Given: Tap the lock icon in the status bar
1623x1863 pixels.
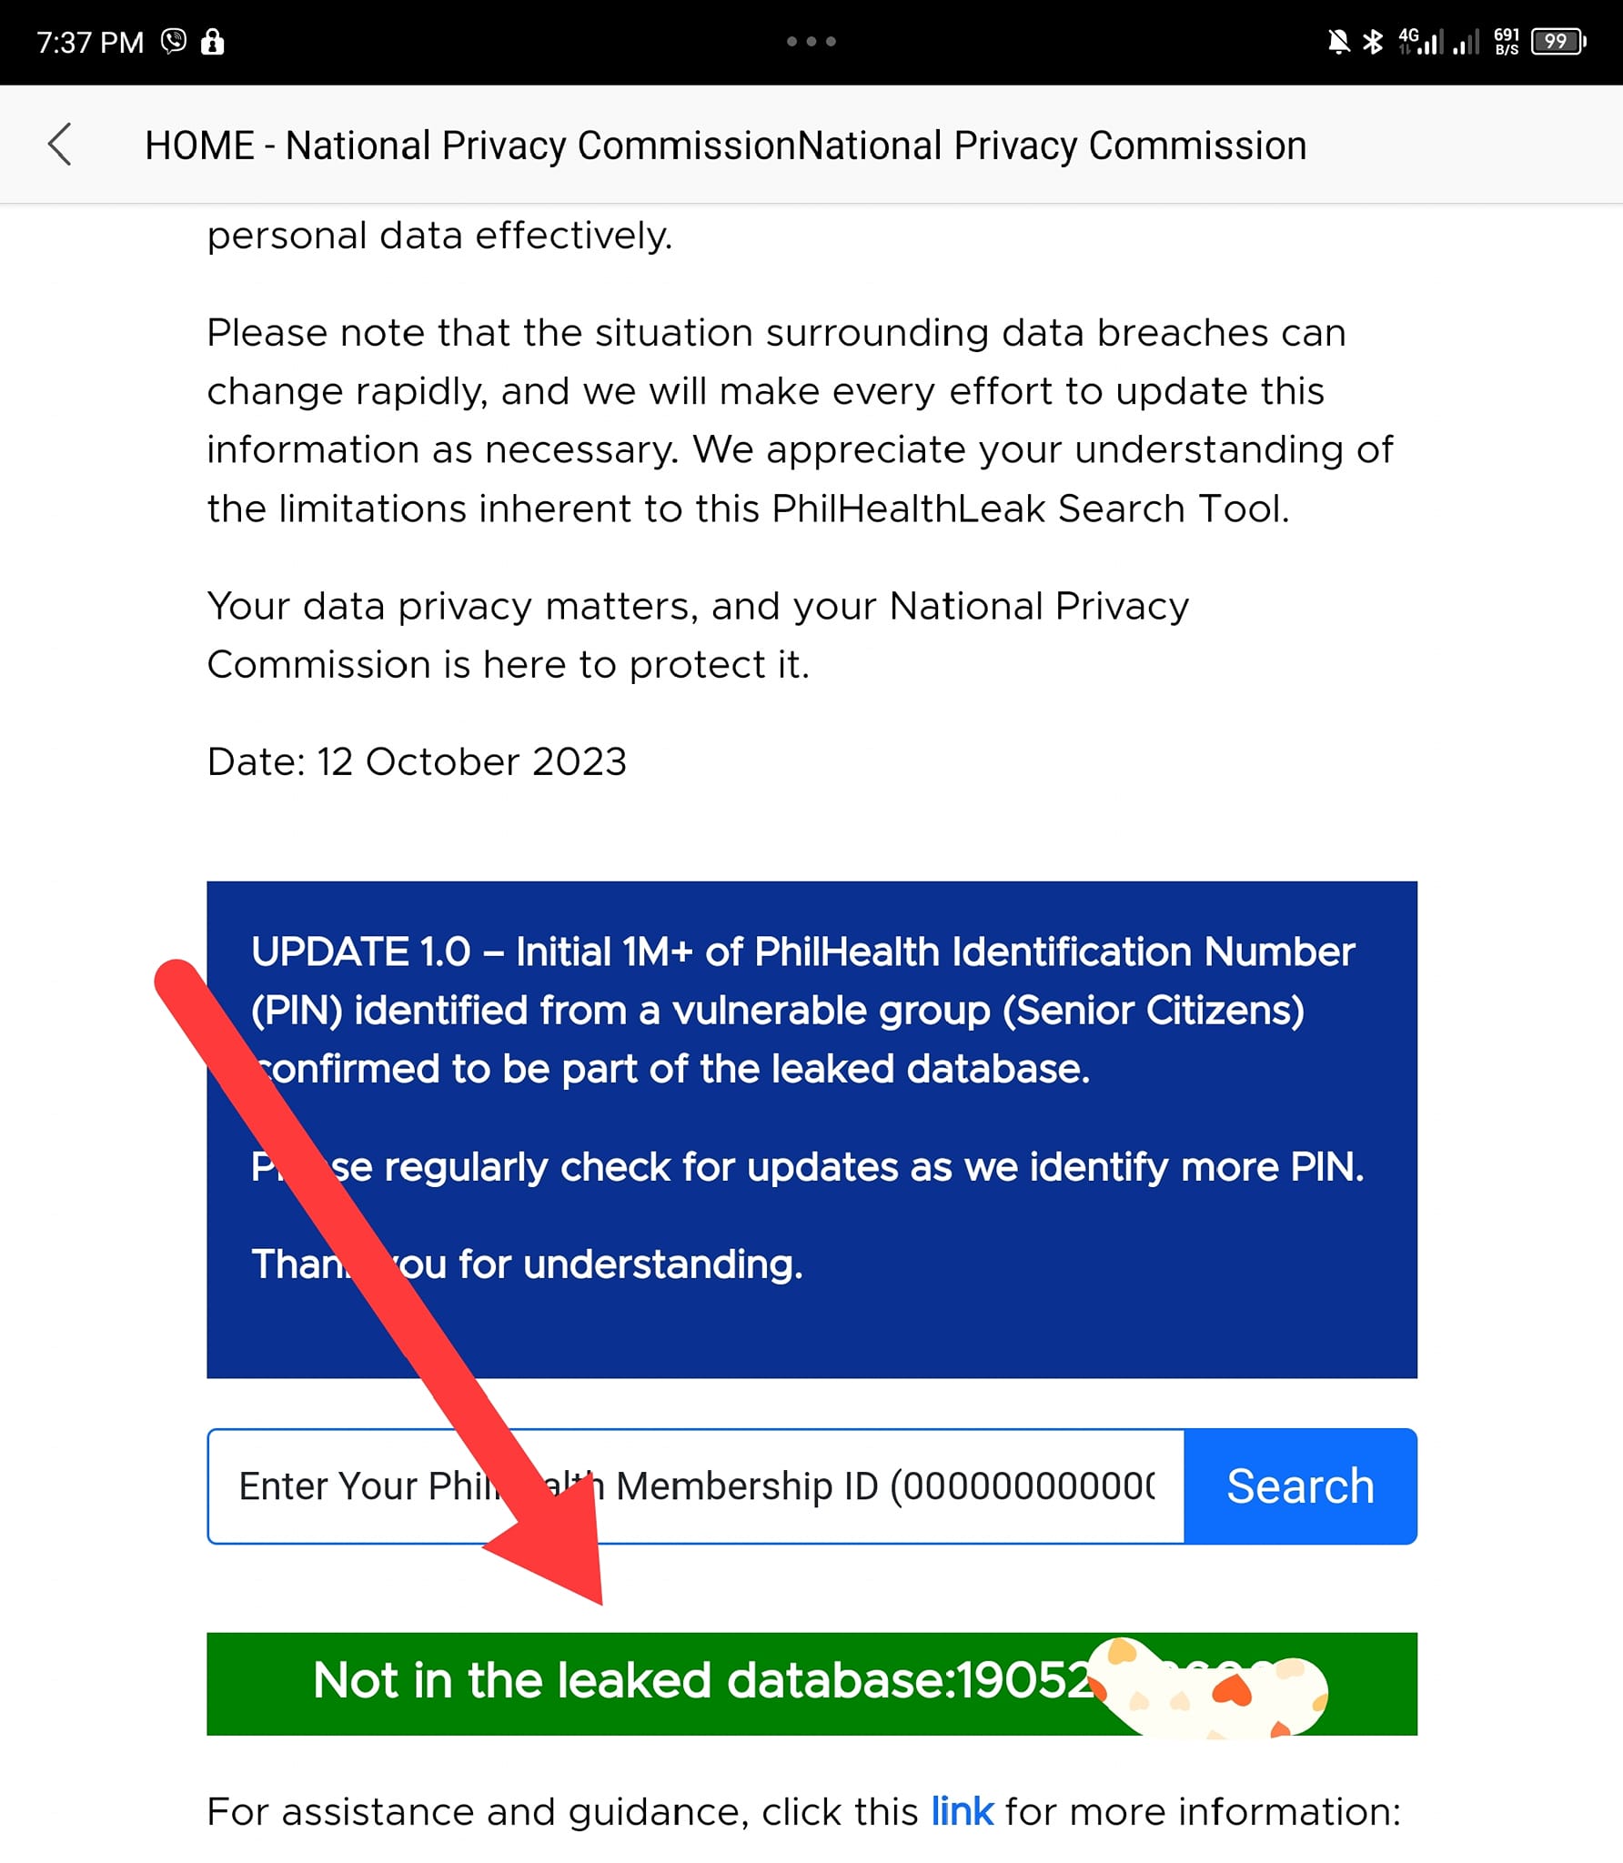Looking at the screenshot, I should point(213,41).
